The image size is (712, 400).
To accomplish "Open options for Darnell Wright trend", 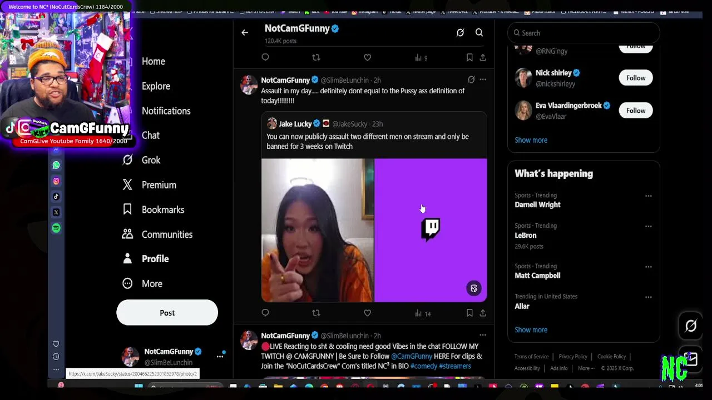I will pos(649,196).
